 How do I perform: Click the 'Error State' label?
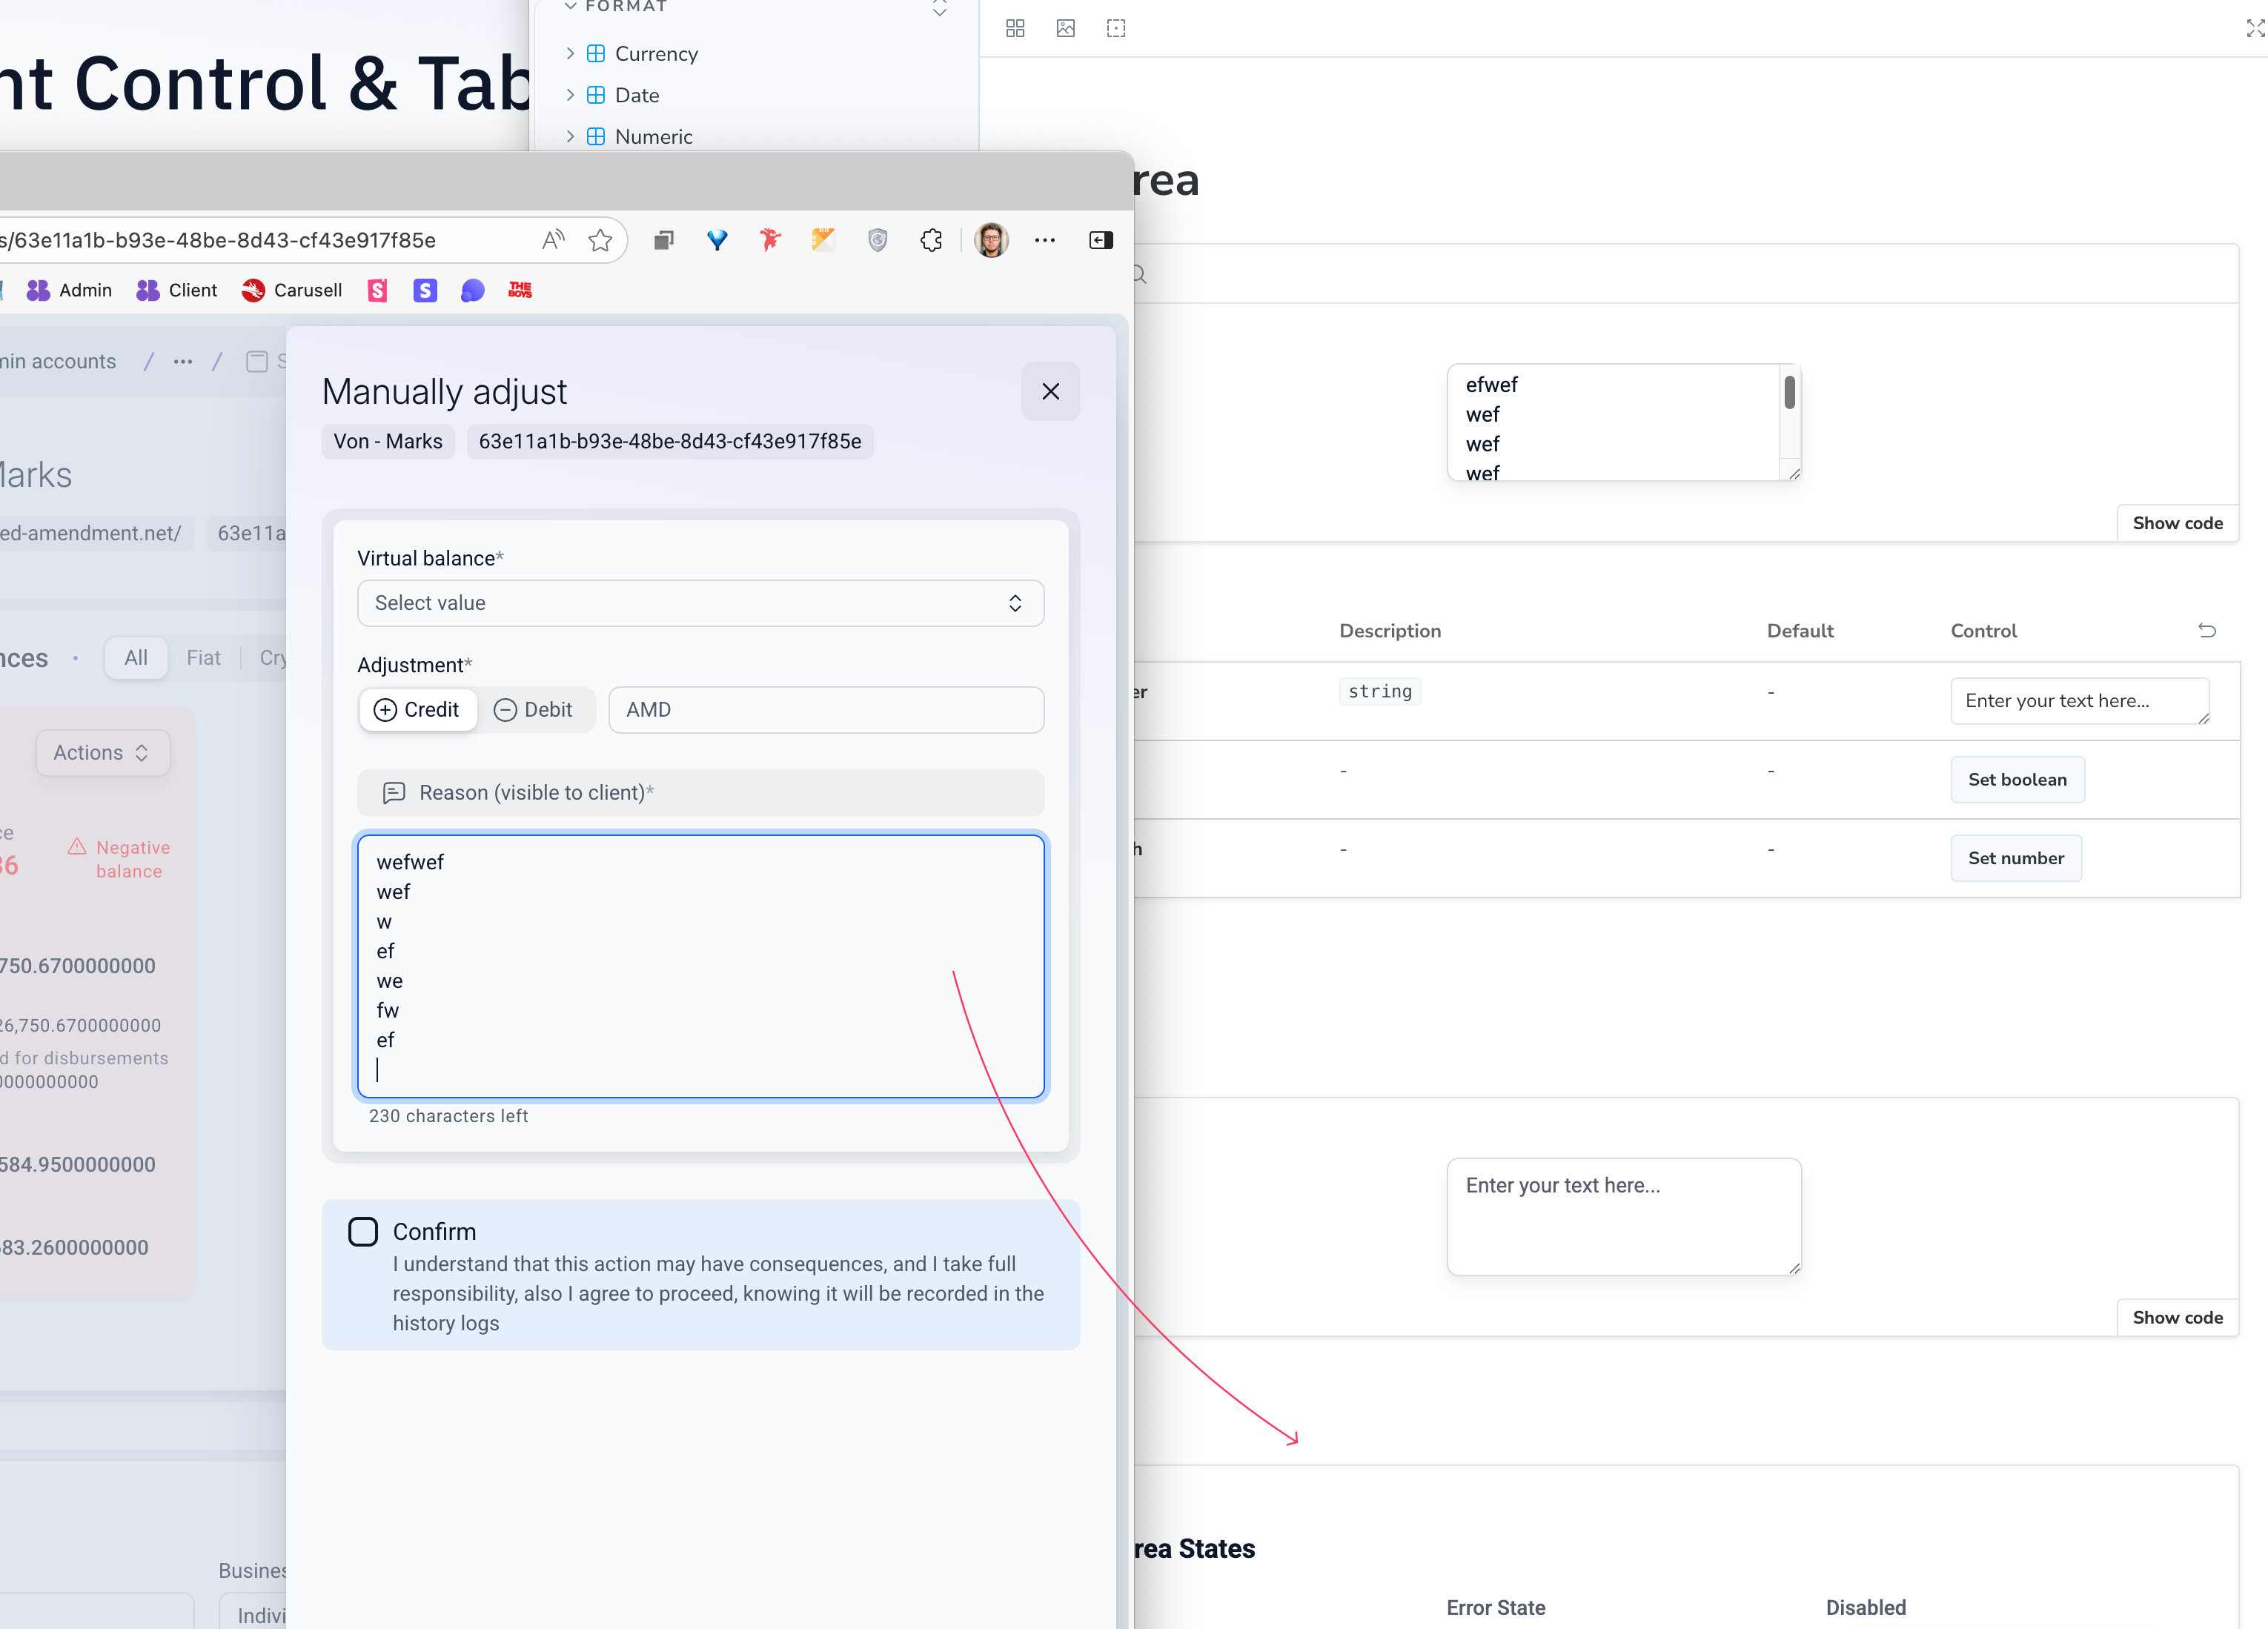[x=1495, y=1608]
